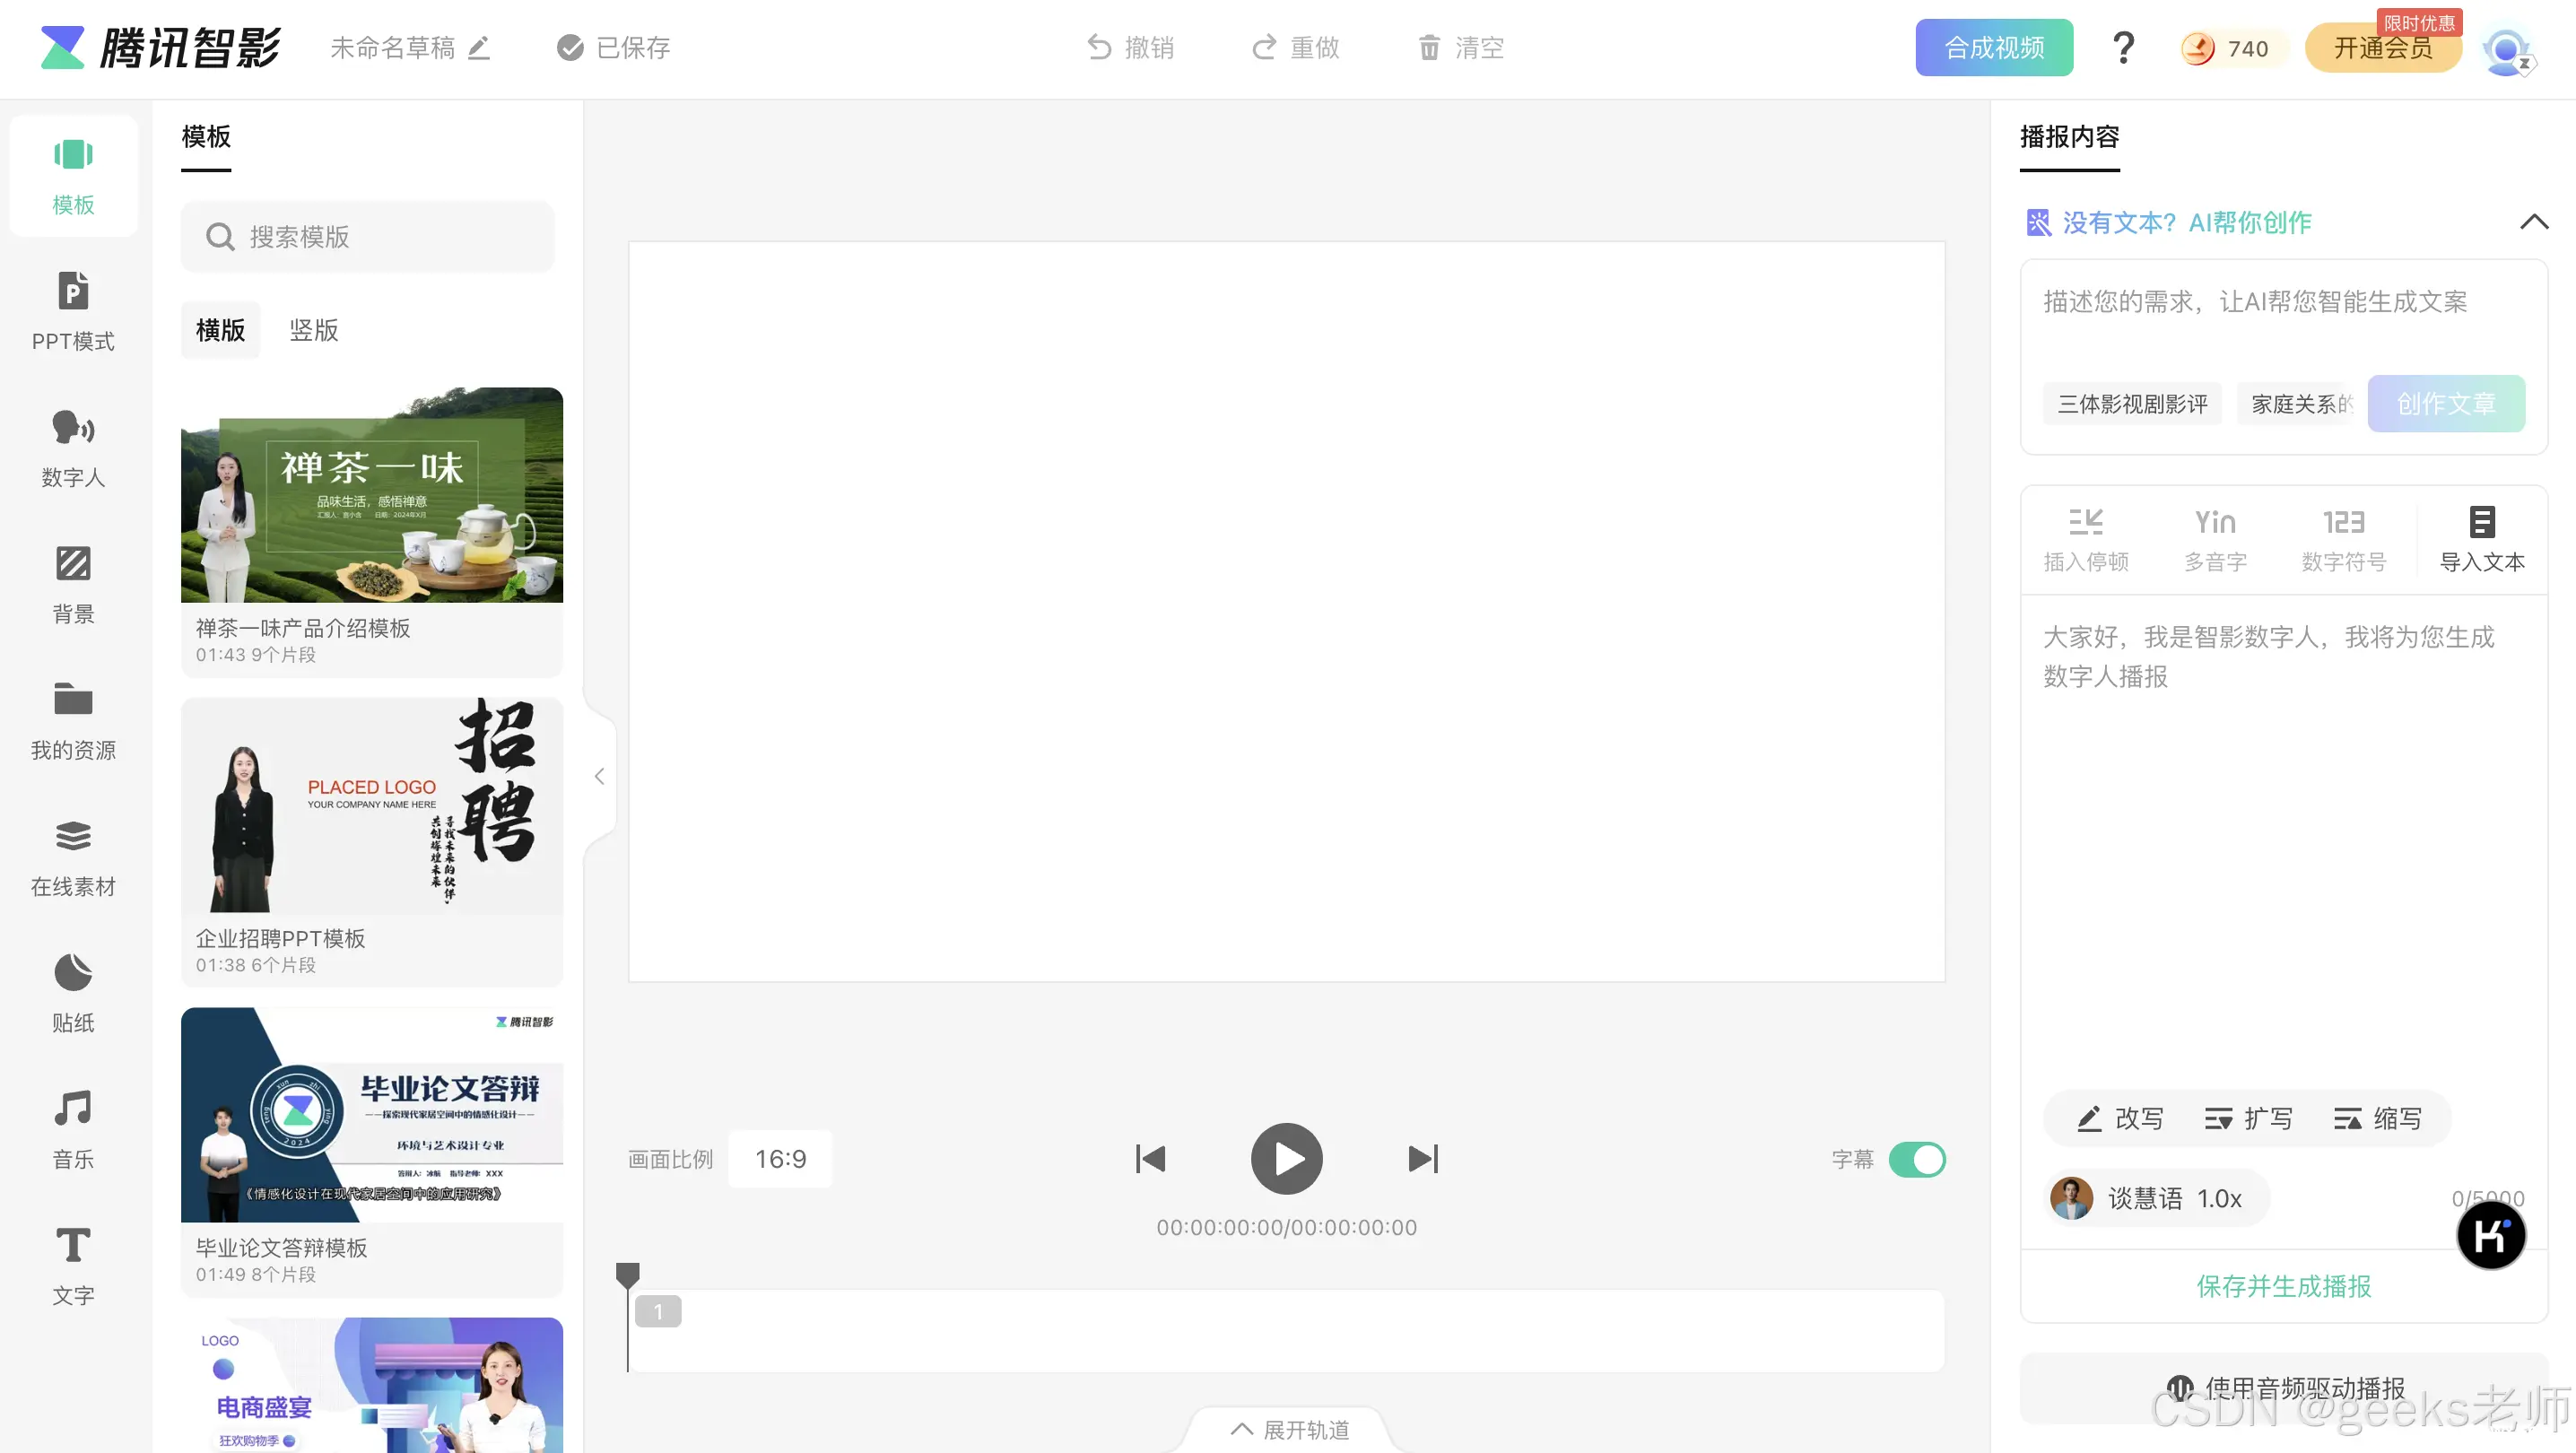2576x1453 pixels.
Task: Click 插入停顿 tool
Action: 2086,540
